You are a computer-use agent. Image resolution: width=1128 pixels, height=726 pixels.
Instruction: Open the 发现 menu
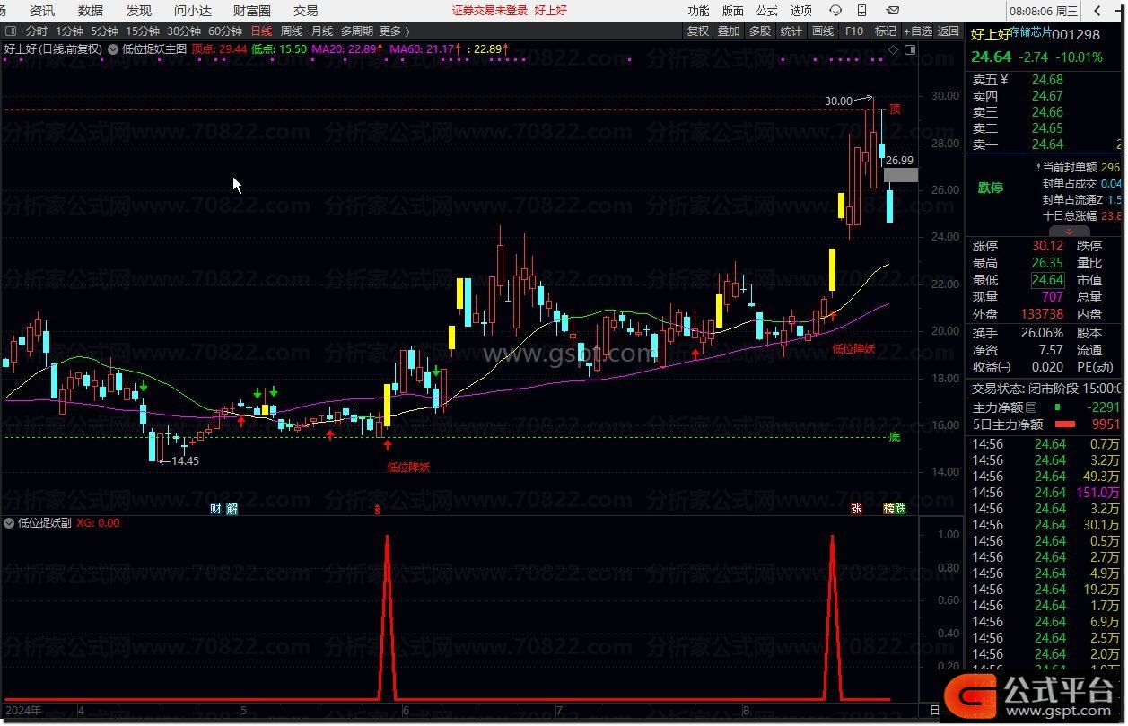(139, 11)
